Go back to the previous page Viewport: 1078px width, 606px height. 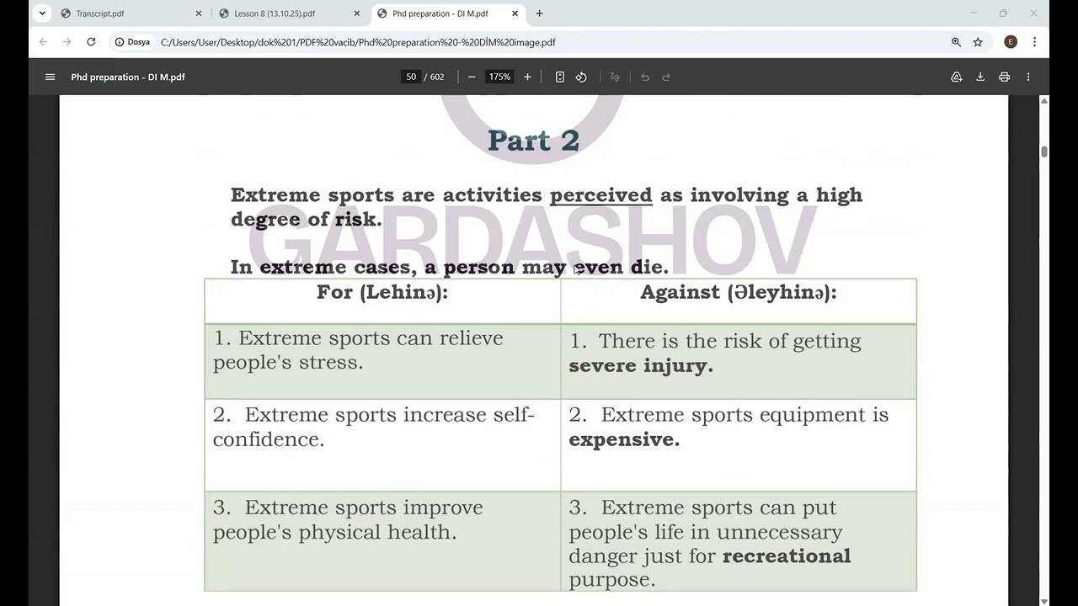[43, 42]
